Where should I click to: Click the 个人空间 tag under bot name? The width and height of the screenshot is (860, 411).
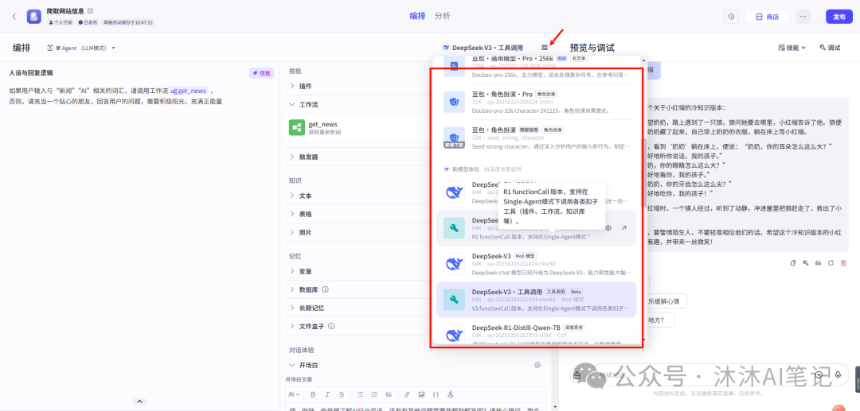click(61, 22)
